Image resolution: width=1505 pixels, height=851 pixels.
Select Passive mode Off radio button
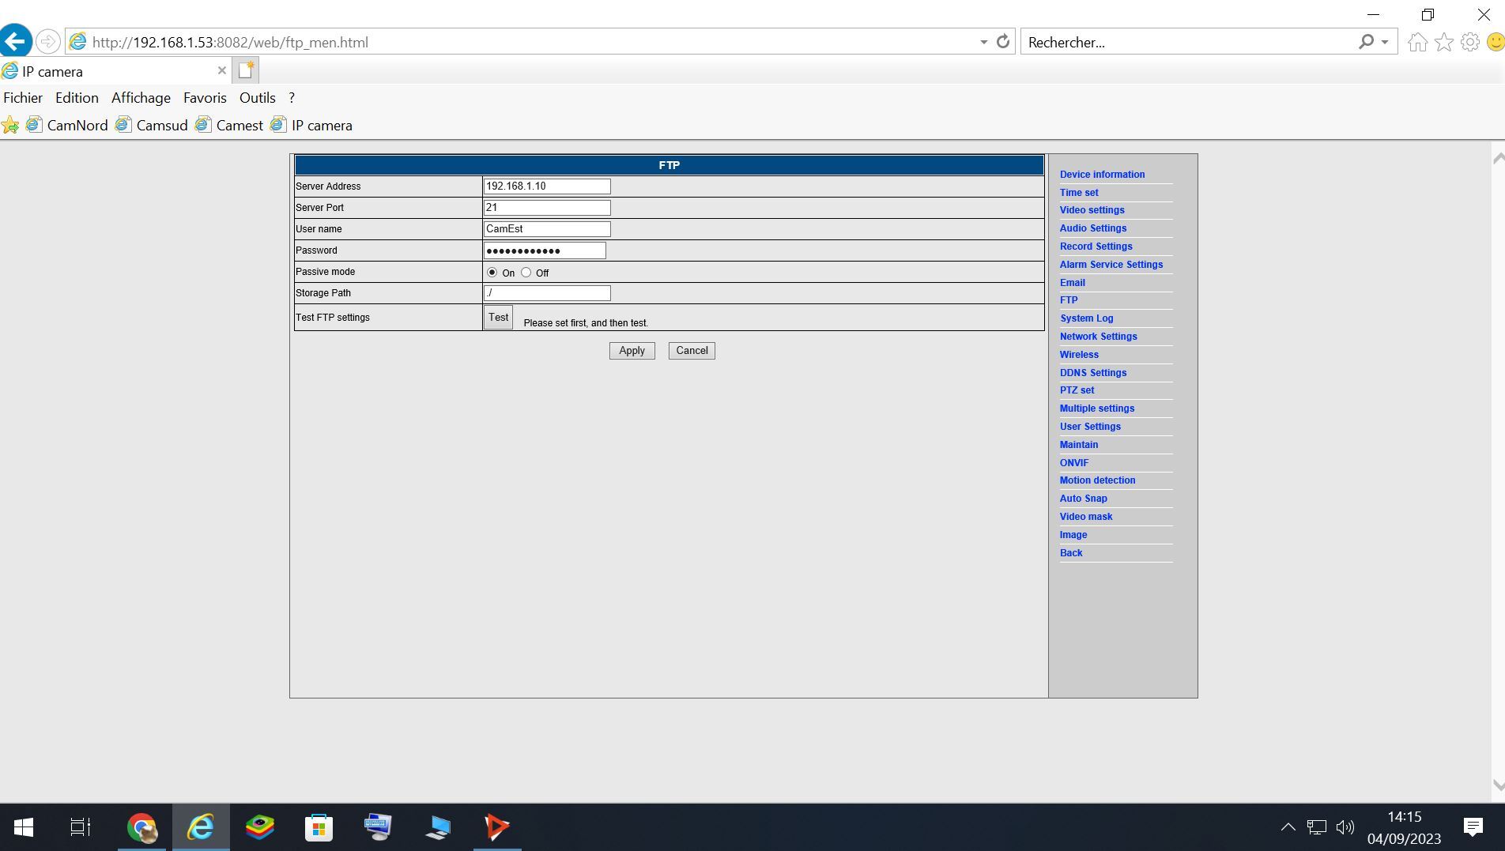(x=526, y=273)
